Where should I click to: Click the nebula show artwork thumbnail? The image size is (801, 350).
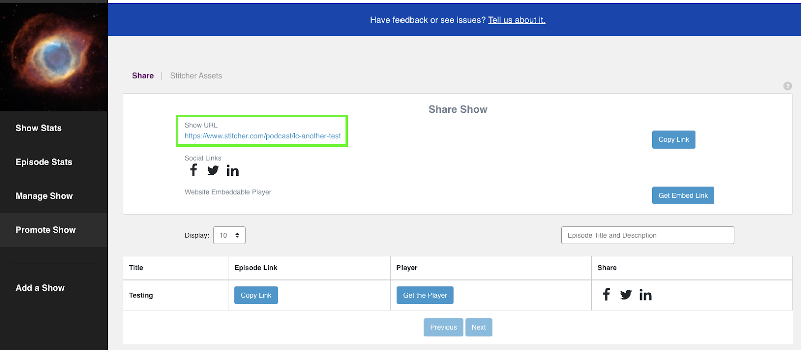[x=54, y=57]
